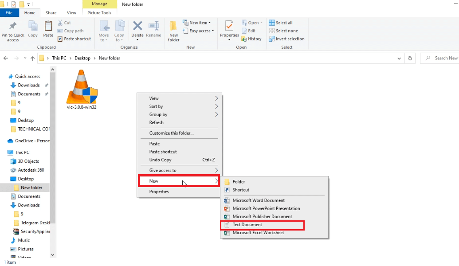Expand View submenu in context menu
The image size is (459, 266).
179,98
